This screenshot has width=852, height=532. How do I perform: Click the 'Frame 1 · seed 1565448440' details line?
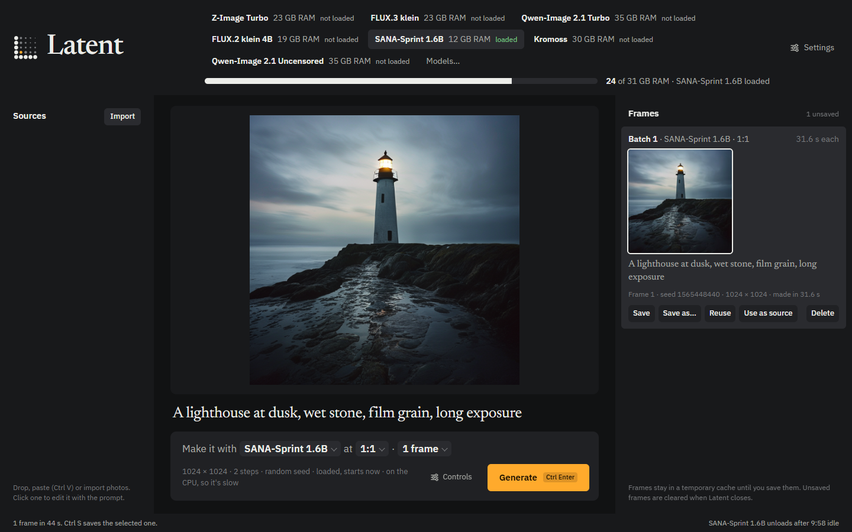tap(724, 294)
